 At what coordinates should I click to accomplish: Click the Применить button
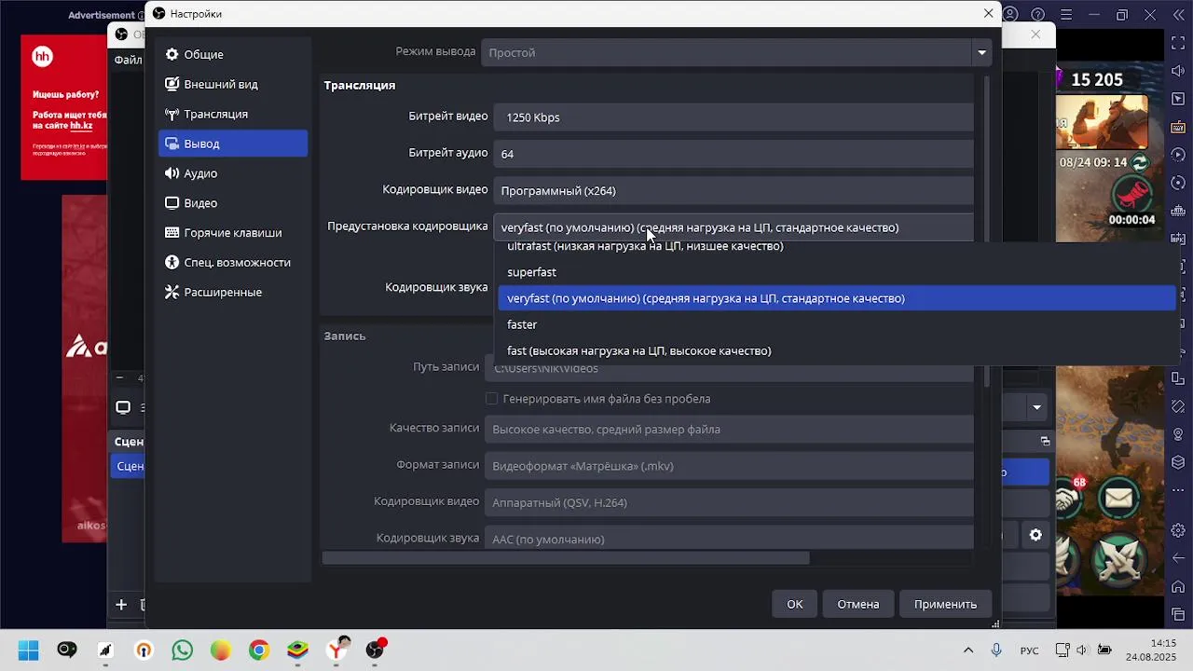click(x=945, y=604)
